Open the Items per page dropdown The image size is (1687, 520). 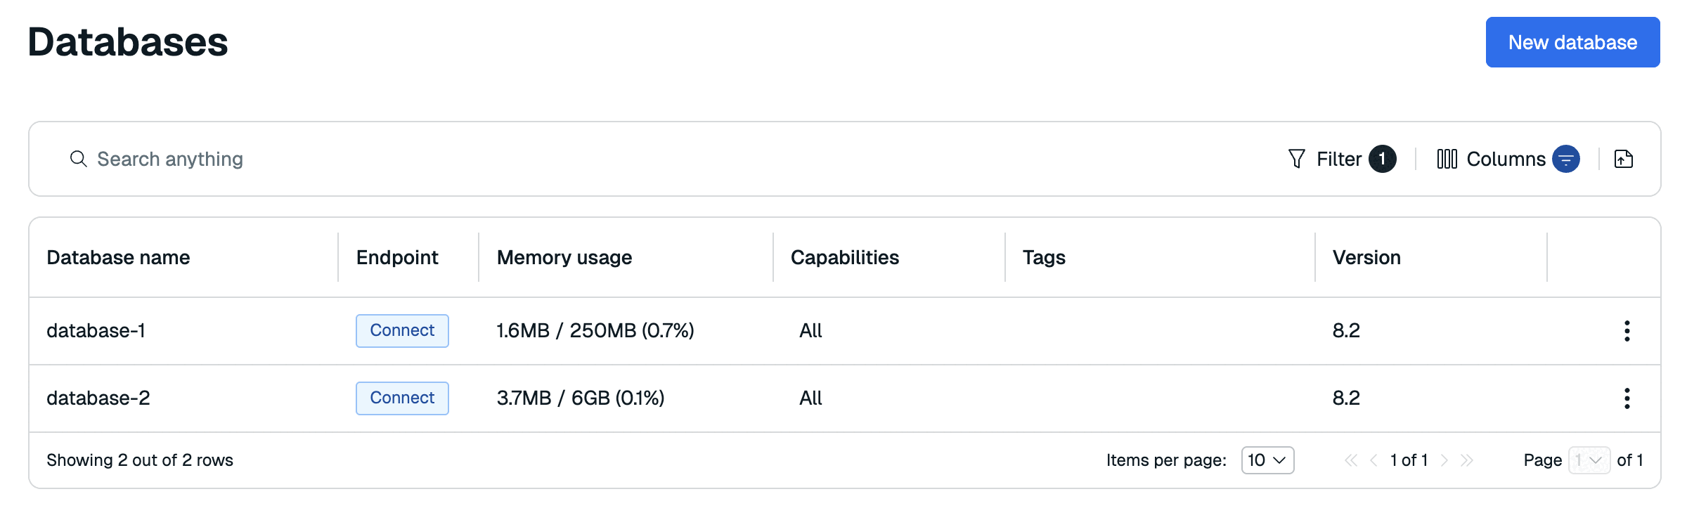[1267, 460]
